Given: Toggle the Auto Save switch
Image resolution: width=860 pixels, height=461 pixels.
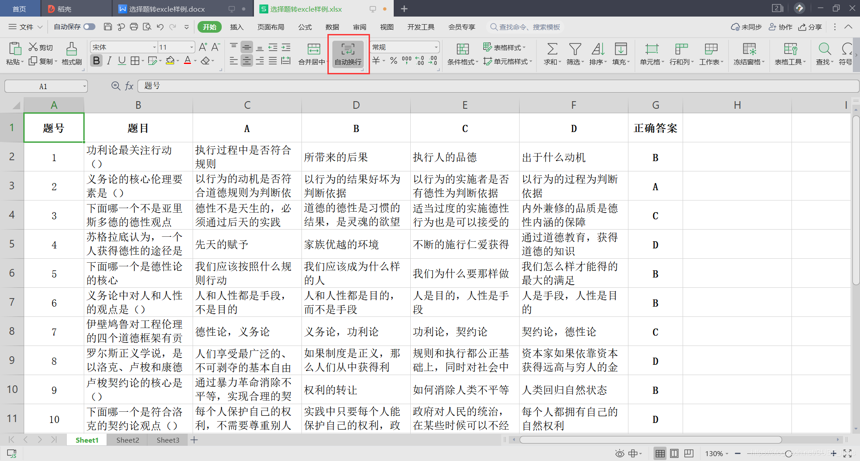Looking at the screenshot, I should tap(90, 27).
